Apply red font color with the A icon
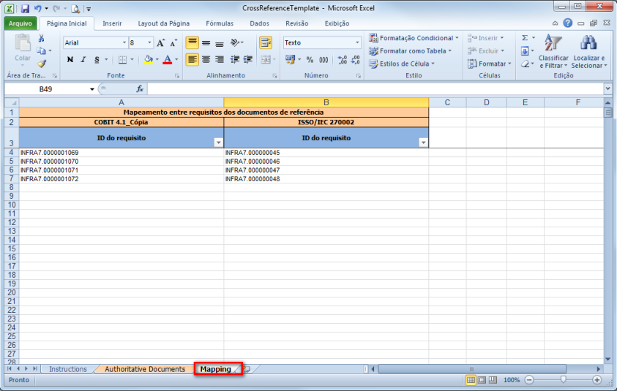 168,60
